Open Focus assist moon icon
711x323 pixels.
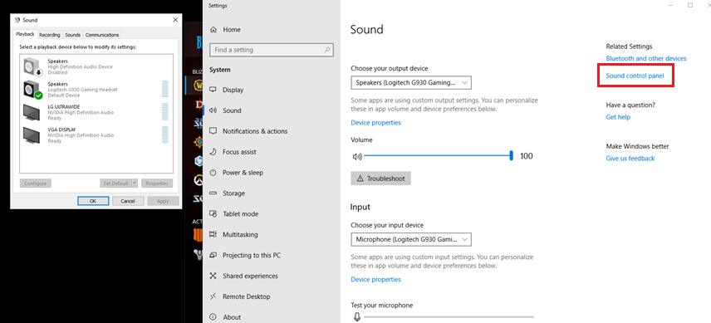(213, 152)
